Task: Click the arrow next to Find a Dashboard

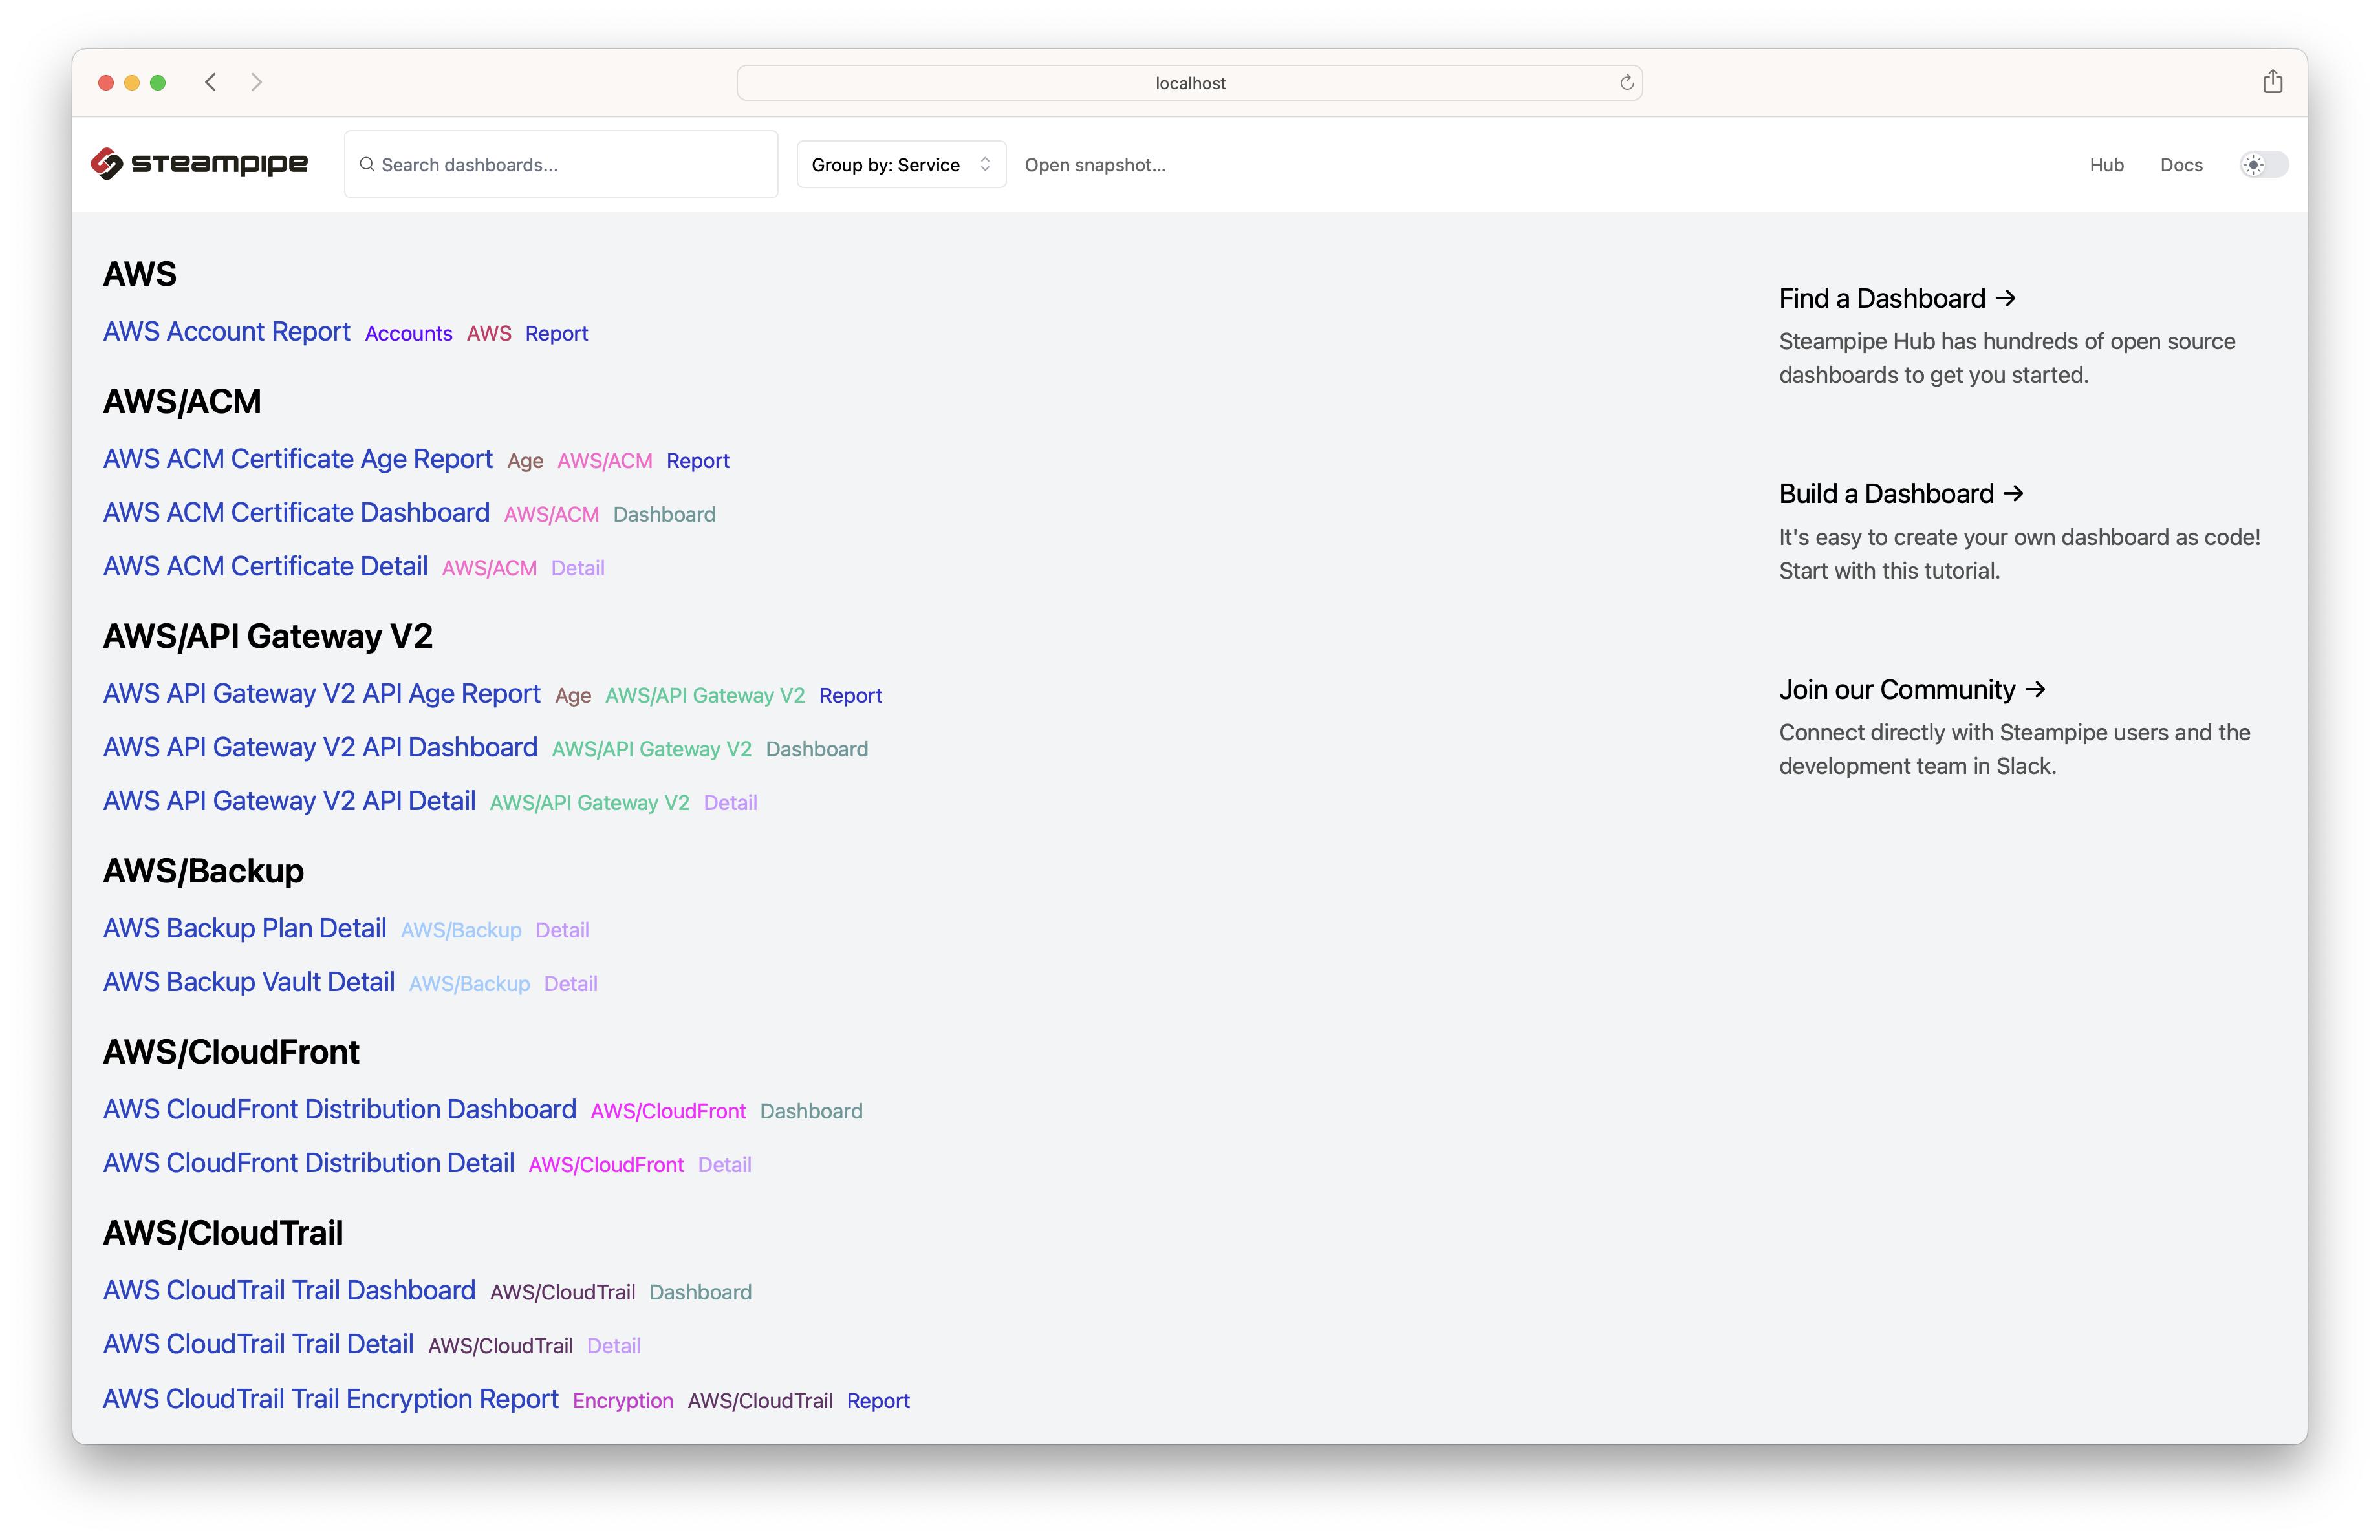Action: [2005, 298]
